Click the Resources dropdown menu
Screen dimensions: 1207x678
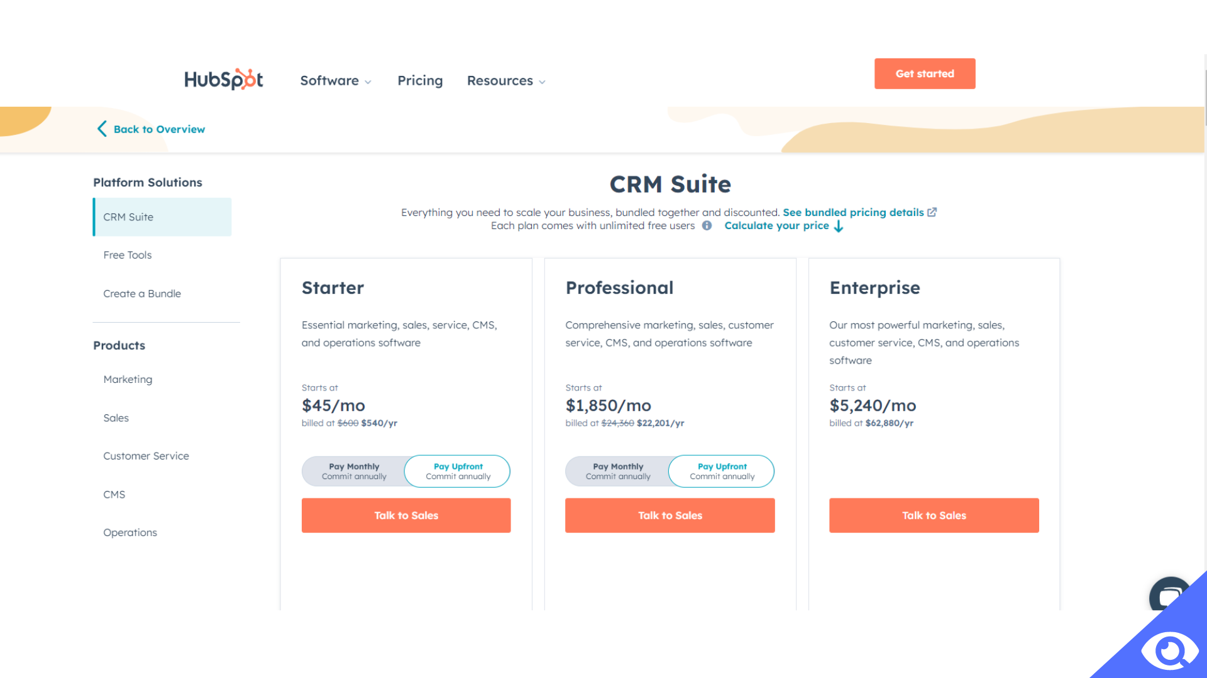coord(505,80)
